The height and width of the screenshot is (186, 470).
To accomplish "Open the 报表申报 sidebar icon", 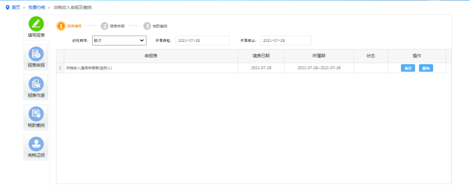I will click(36, 54).
